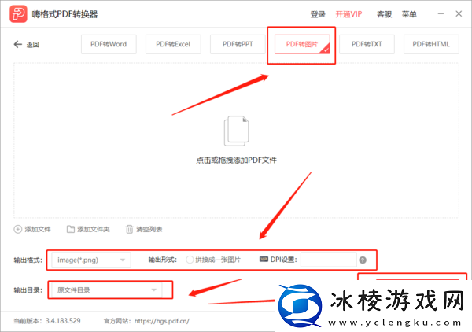The image size is (472, 332).
Task: Select the PDF转TXT tab
Action: (367, 44)
